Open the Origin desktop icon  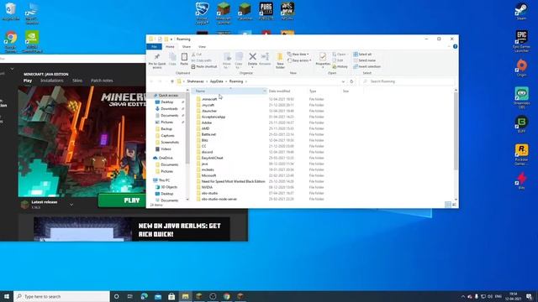click(x=521, y=68)
